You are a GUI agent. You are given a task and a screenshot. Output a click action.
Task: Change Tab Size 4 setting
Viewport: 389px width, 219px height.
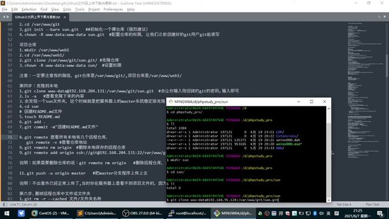pos(343,204)
